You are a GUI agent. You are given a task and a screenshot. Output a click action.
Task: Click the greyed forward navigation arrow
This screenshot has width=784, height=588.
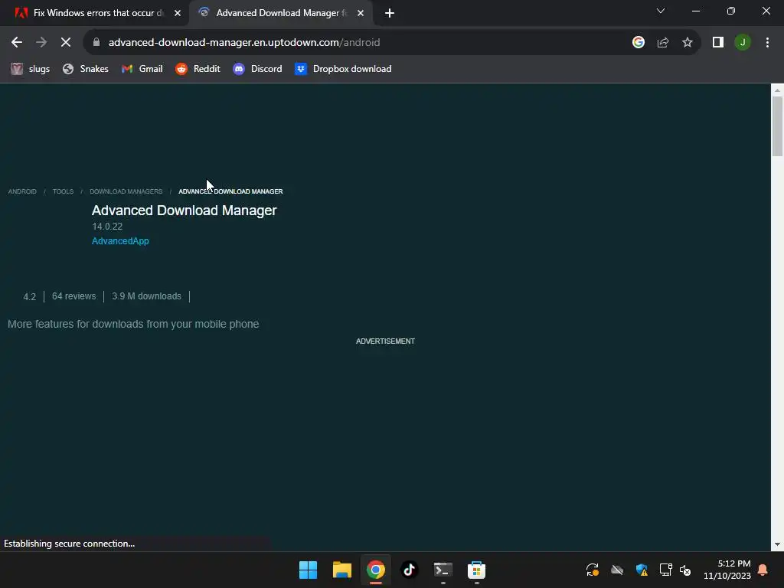[x=41, y=43]
